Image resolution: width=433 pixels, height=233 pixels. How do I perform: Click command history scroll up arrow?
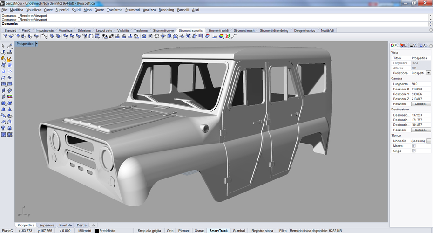coord(431,16)
